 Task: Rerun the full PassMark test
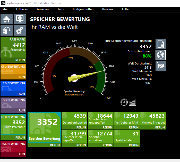pos(20,60)
